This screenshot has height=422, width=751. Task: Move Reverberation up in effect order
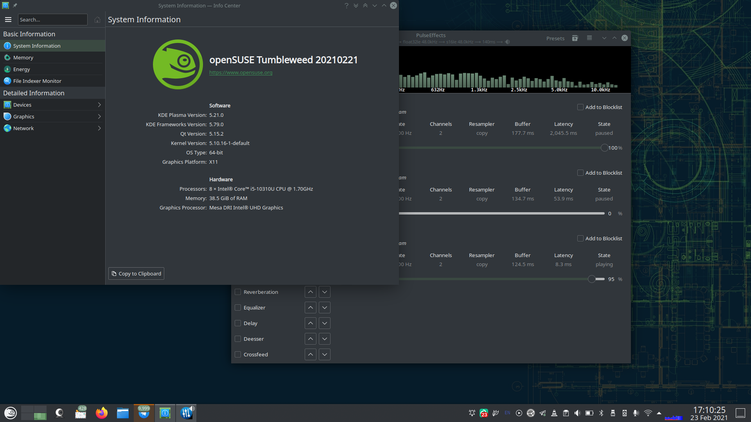click(x=311, y=292)
